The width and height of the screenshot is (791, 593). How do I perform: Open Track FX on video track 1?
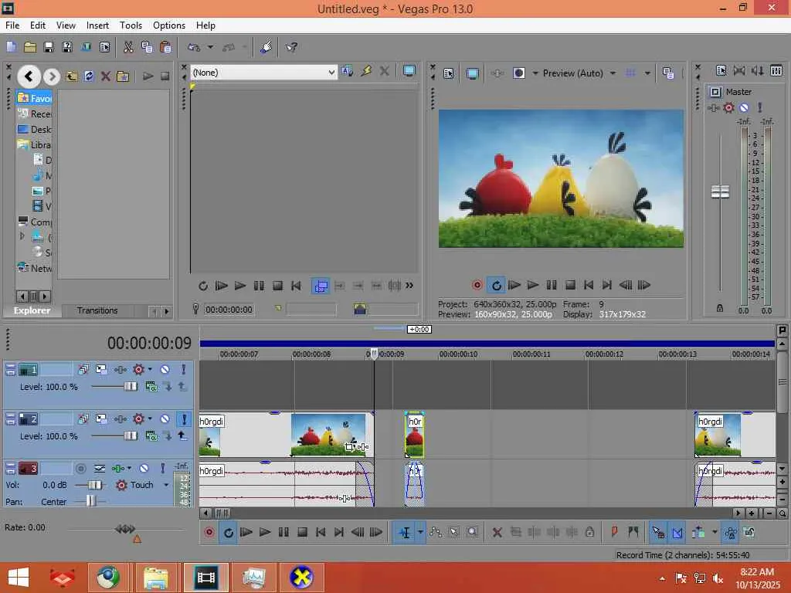[139, 370]
